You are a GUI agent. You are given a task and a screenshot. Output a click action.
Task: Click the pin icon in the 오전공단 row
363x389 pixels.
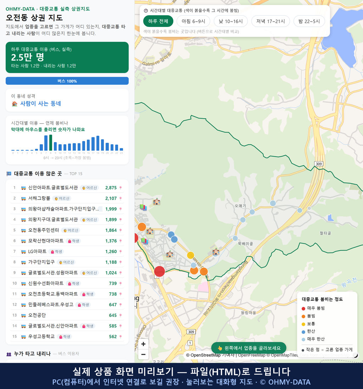[121, 315]
